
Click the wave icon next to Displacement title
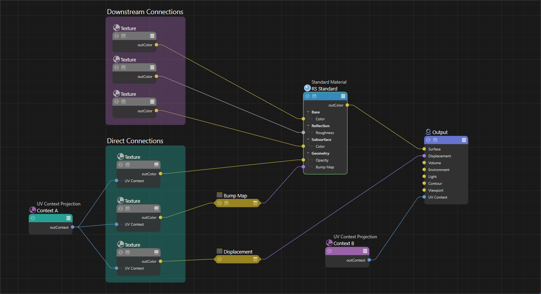click(x=219, y=251)
